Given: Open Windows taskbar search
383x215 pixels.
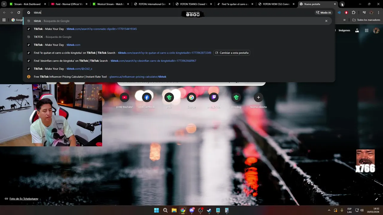Looking at the screenshot, I should [165, 210].
